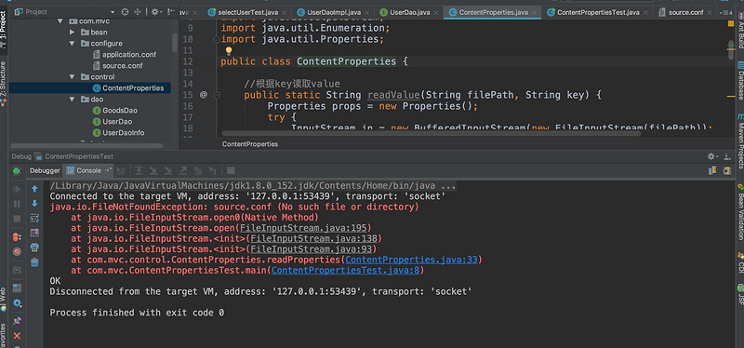Open FileInputStream.java:138 link
This screenshot has width=744, height=348.
313,238
